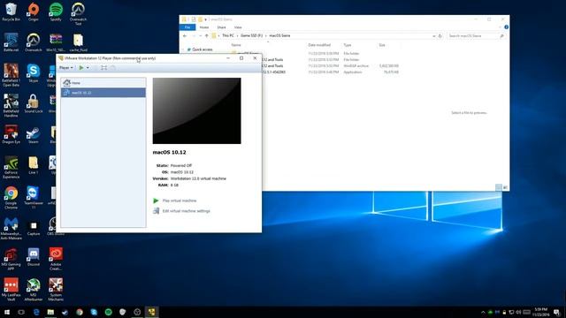
Task: Select Google Chrome desktop icon
Action: [11, 198]
